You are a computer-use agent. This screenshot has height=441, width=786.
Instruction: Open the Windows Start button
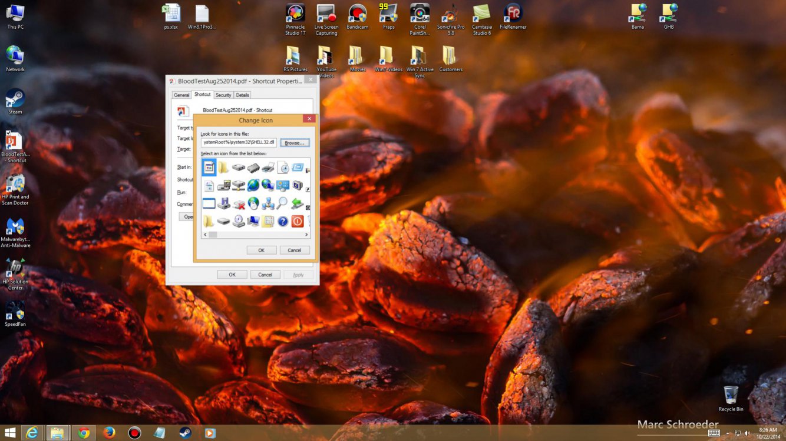click(x=10, y=433)
